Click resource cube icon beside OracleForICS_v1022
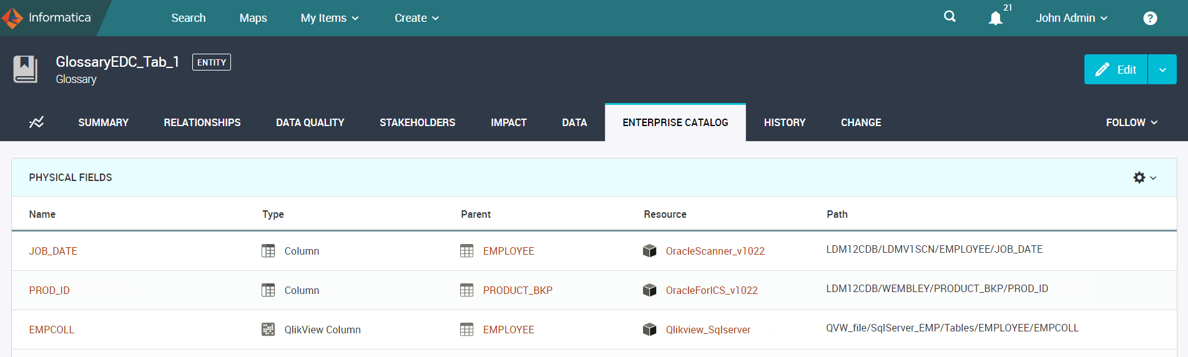The width and height of the screenshot is (1188, 357). click(x=649, y=290)
